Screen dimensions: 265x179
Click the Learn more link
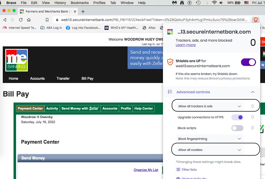coord(186,45)
